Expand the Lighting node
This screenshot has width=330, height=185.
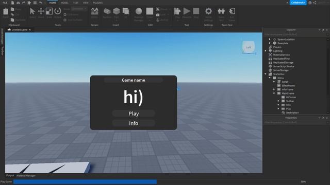[266, 51]
